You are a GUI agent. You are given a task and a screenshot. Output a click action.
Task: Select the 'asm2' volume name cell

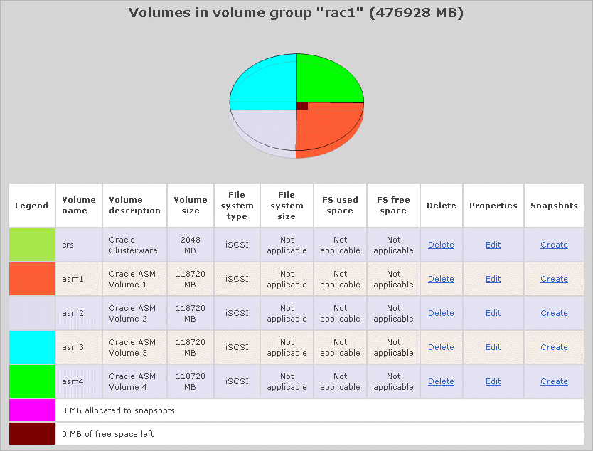(x=79, y=313)
